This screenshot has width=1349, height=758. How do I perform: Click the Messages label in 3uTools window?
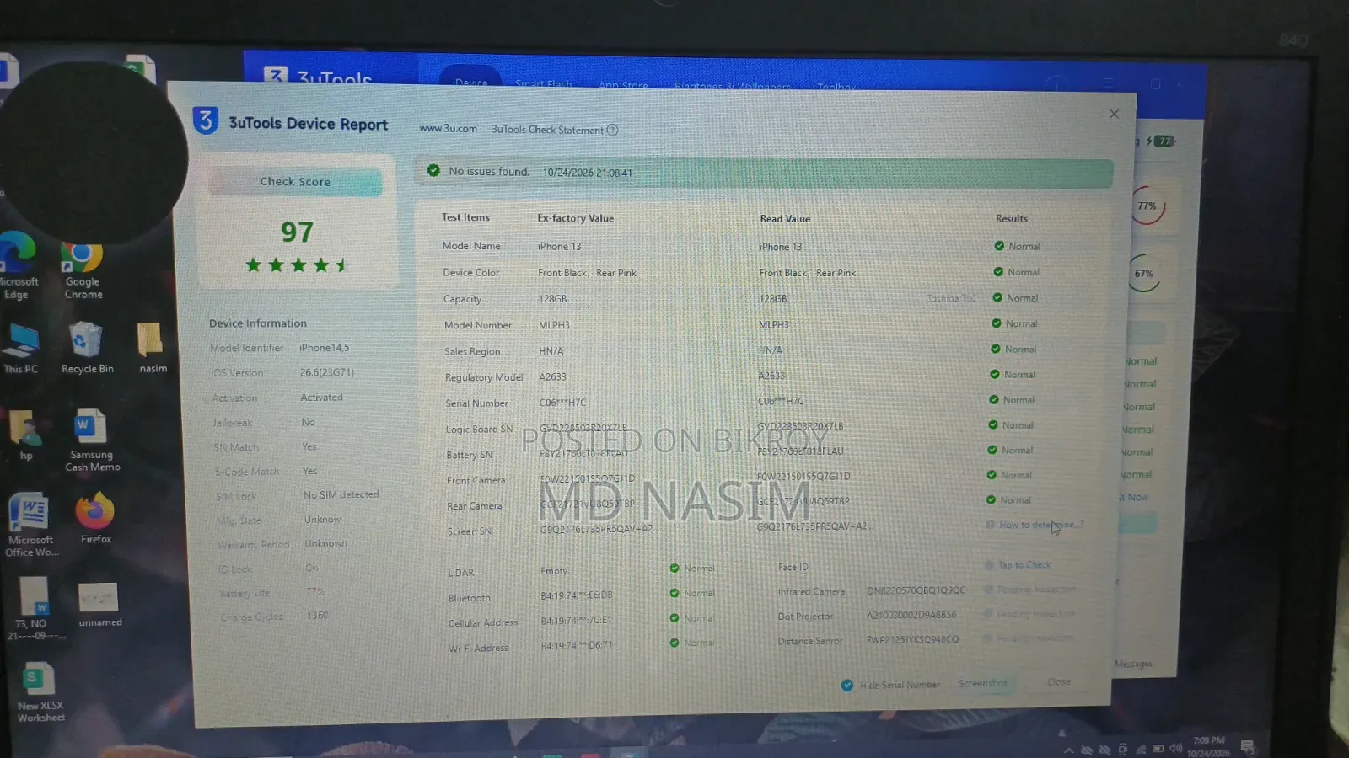click(1133, 664)
